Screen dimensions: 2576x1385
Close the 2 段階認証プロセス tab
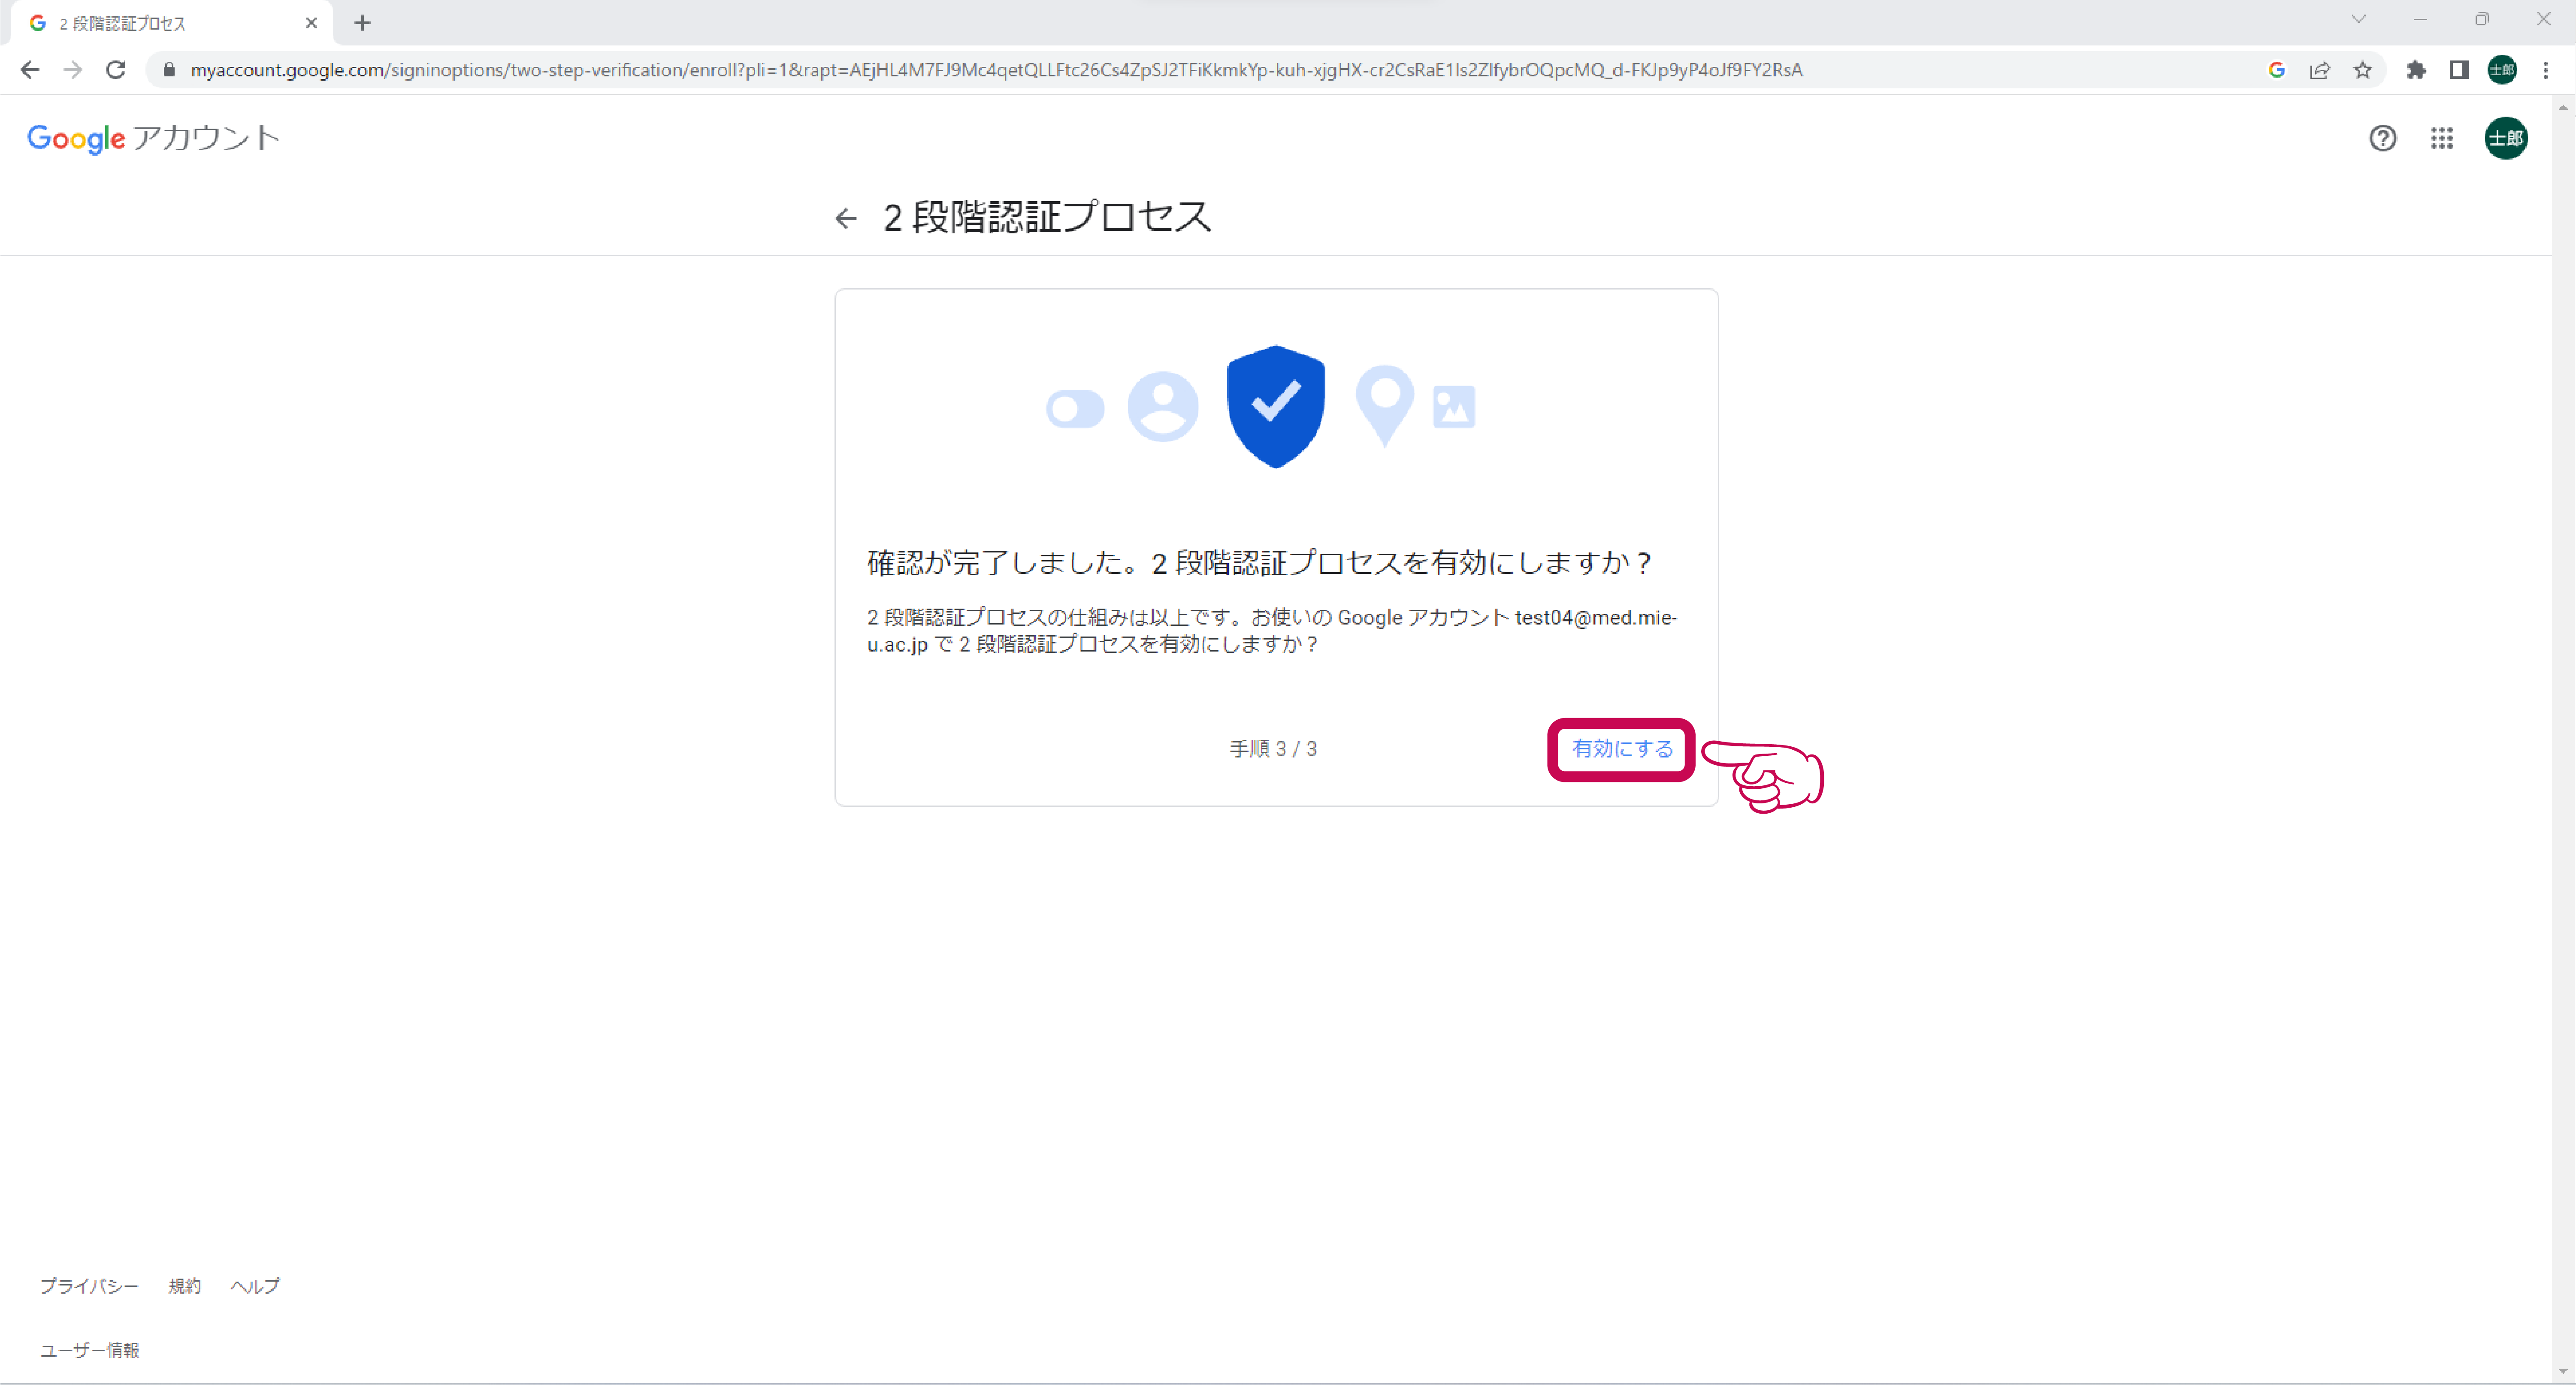(311, 23)
